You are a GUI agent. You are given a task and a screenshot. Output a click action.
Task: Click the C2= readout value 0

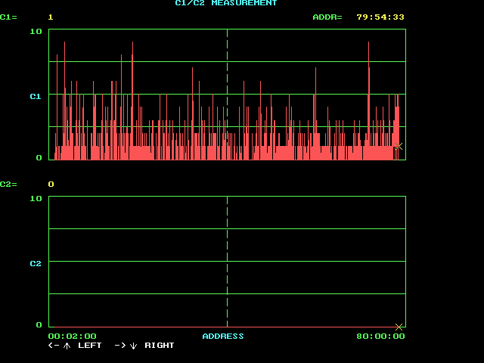[x=51, y=184]
